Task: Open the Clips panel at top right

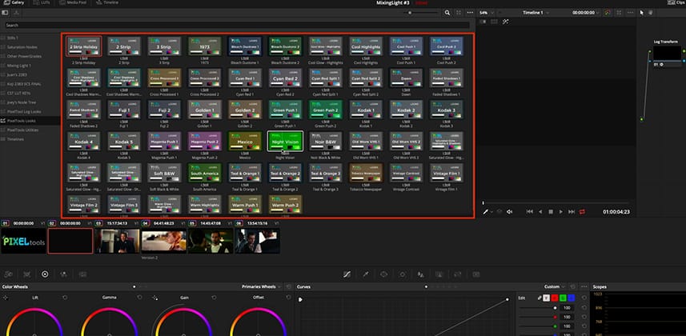Action: tap(677, 2)
